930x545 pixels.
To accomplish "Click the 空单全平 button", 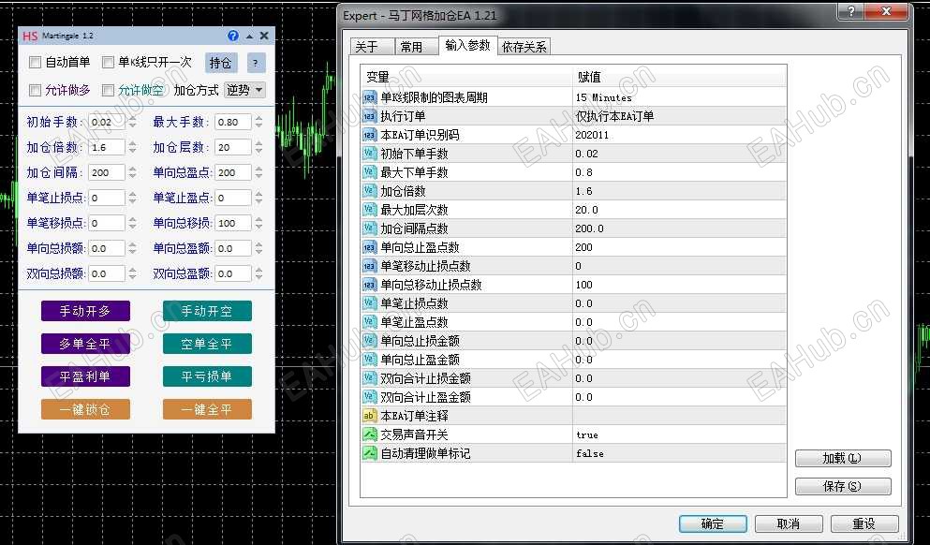I will pos(207,344).
